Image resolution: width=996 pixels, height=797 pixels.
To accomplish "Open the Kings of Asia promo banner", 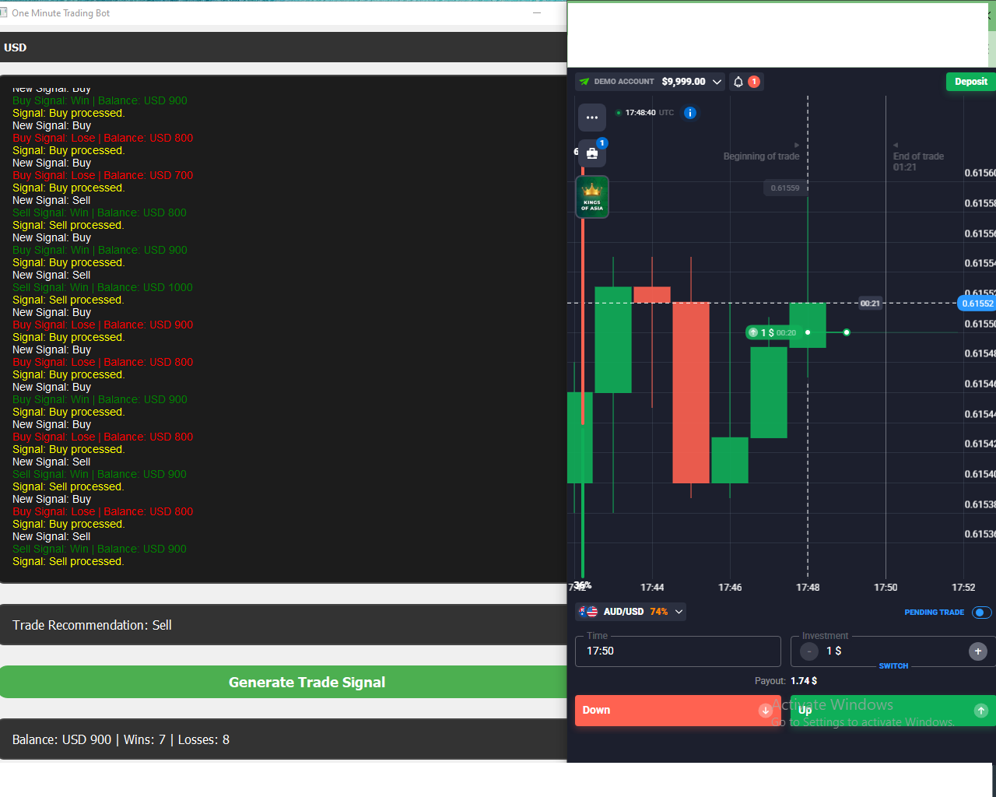I will [592, 196].
